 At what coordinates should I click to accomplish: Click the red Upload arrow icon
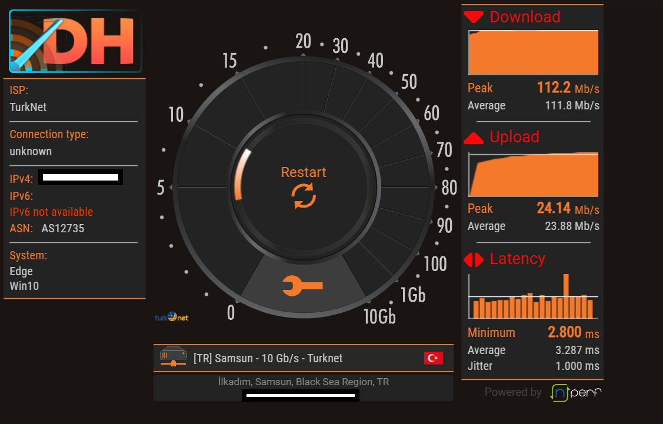pyautogui.click(x=474, y=138)
